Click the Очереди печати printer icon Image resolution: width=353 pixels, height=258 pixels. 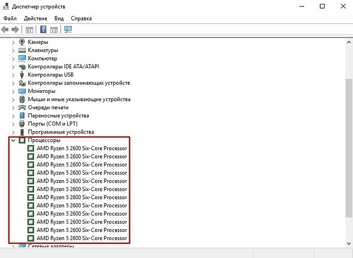22,107
